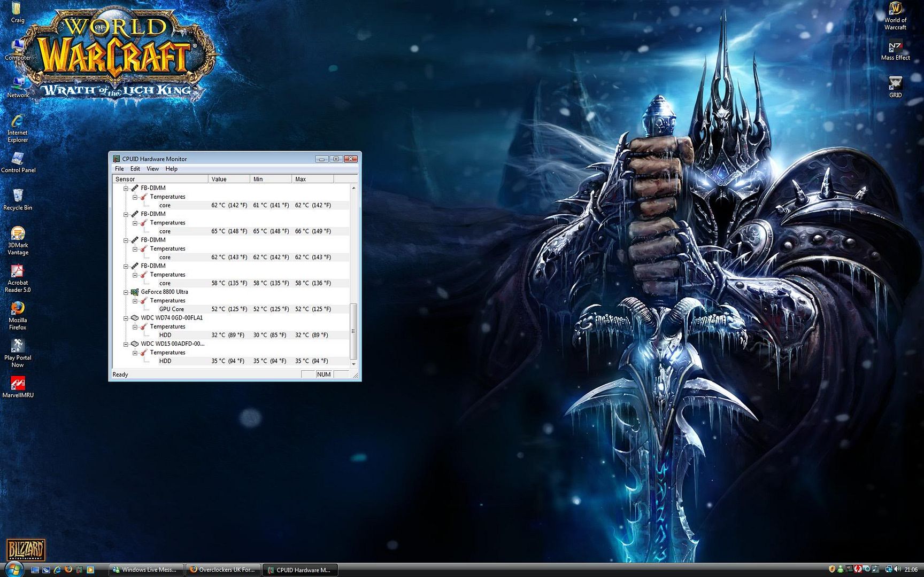Click the GeForce 8800 Ultra label
Image resolution: width=924 pixels, height=577 pixels.
(x=164, y=292)
